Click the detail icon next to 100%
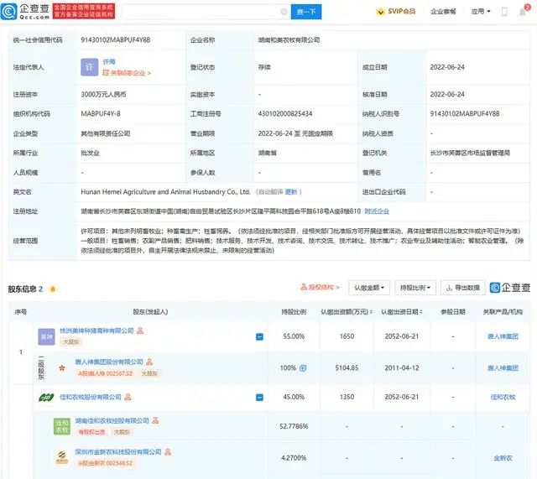The width and height of the screenshot is (537, 479). pos(303,368)
